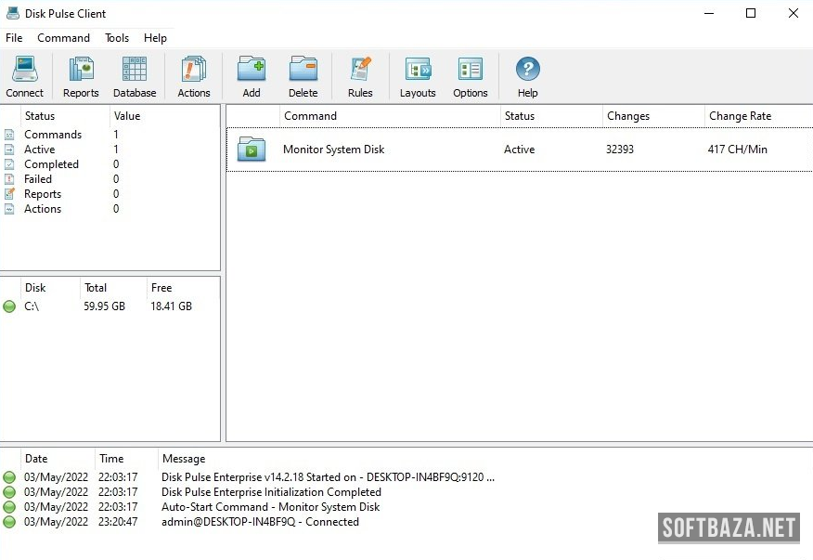The height and width of the screenshot is (560, 813).
Task: Click the Connect toolbar icon
Action: (24, 75)
